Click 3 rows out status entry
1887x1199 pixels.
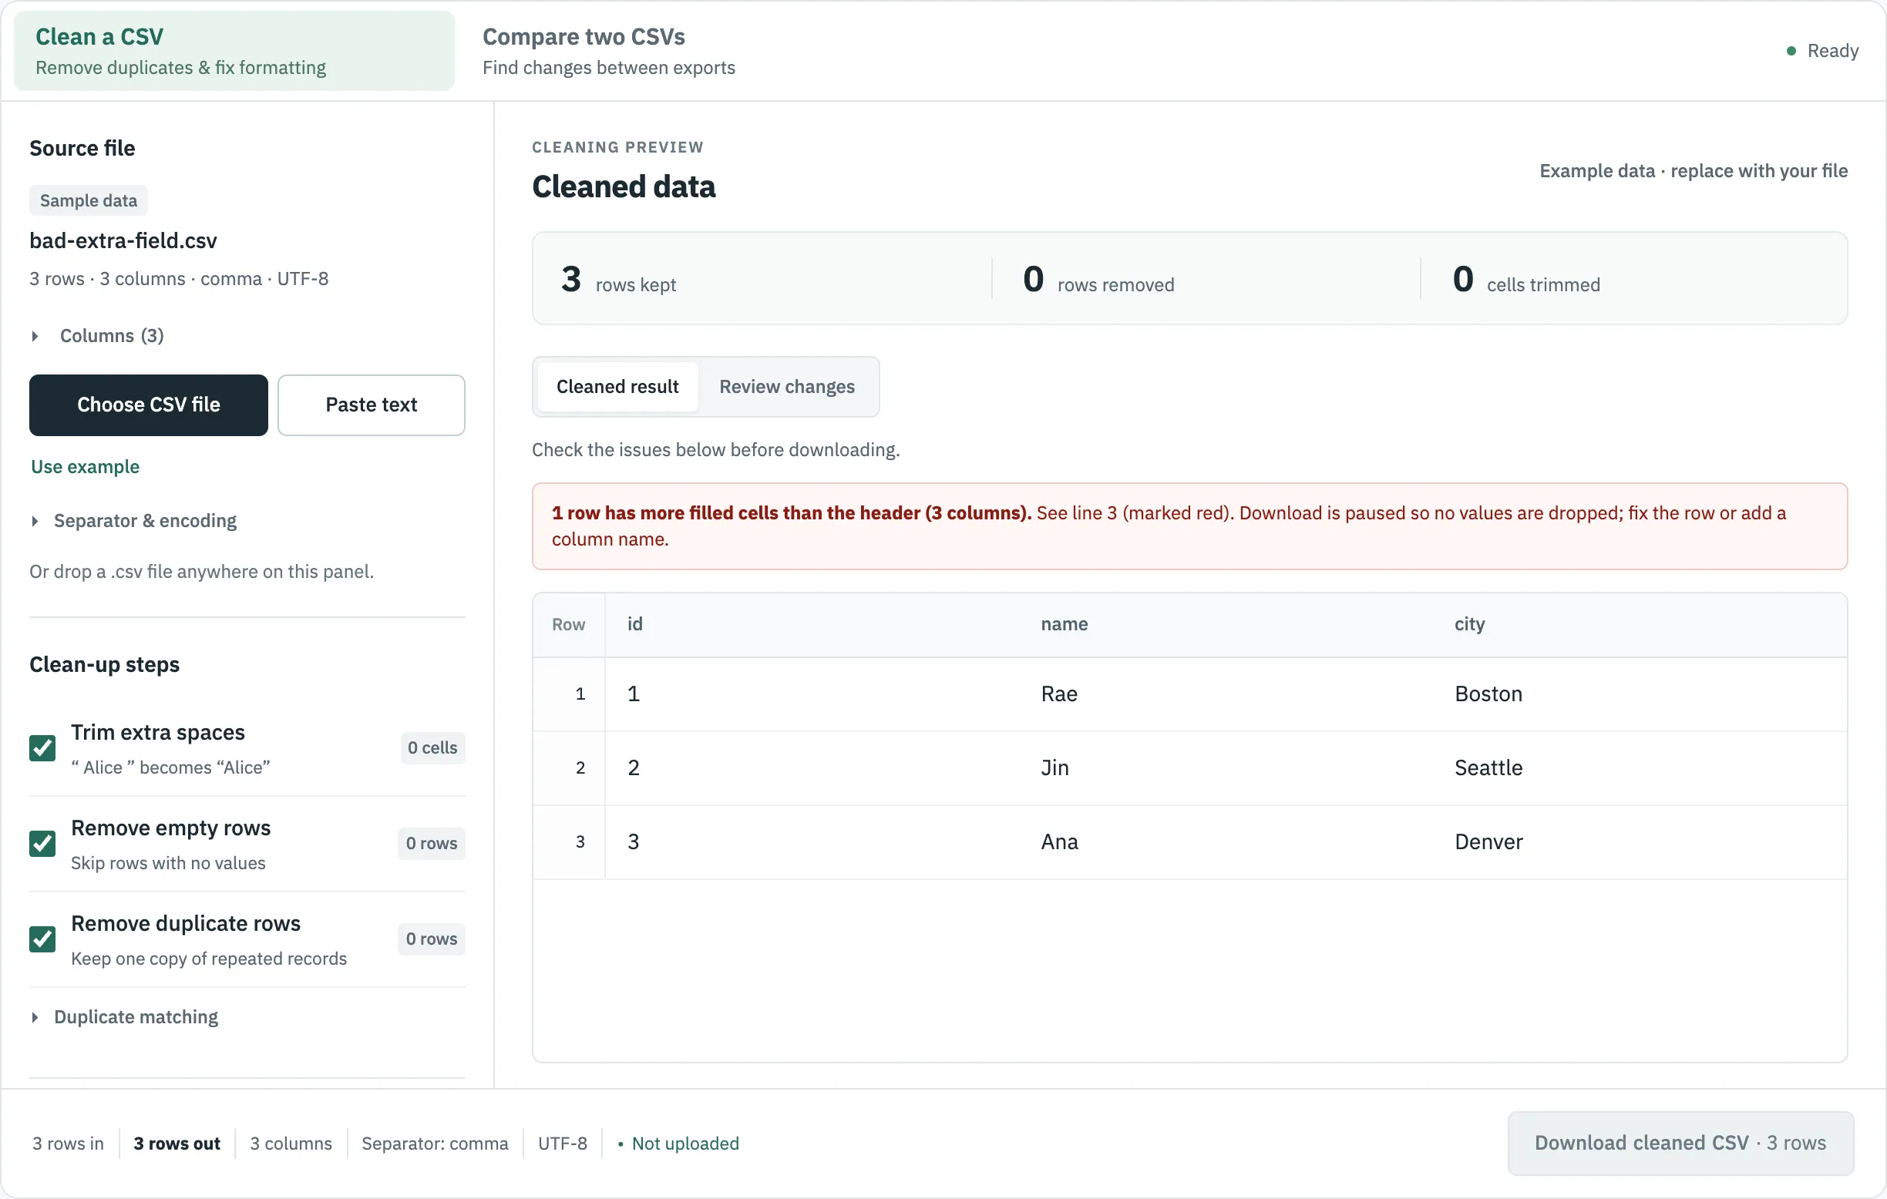pos(177,1144)
